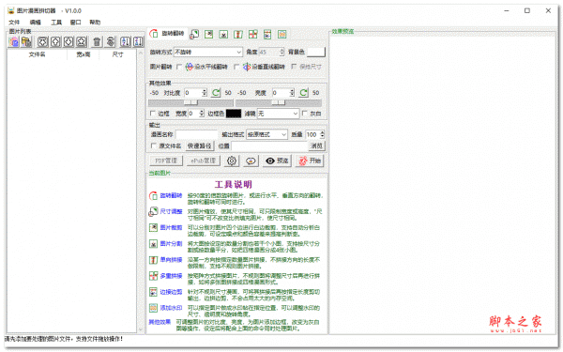The width and height of the screenshot is (563, 352).
Task: Click the add images icon in list toolbar
Action: pos(14,41)
